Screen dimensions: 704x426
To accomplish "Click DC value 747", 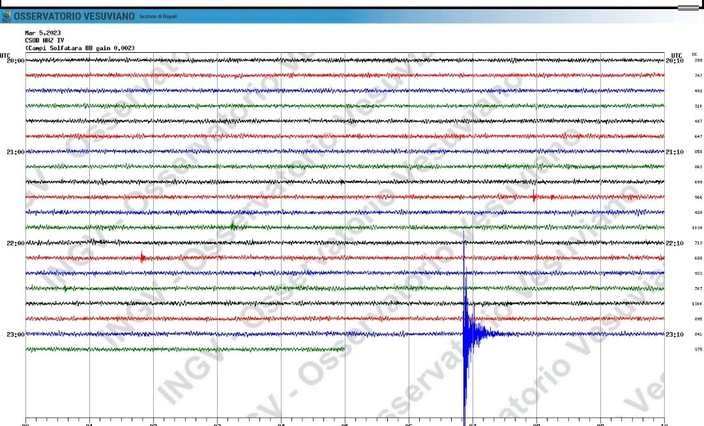I will point(698,76).
